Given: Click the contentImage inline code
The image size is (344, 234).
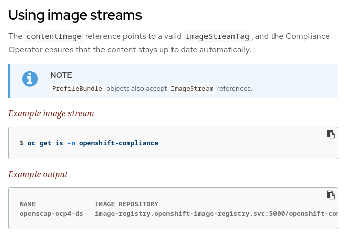Looking at the screenshot, I should click(54, 36).
